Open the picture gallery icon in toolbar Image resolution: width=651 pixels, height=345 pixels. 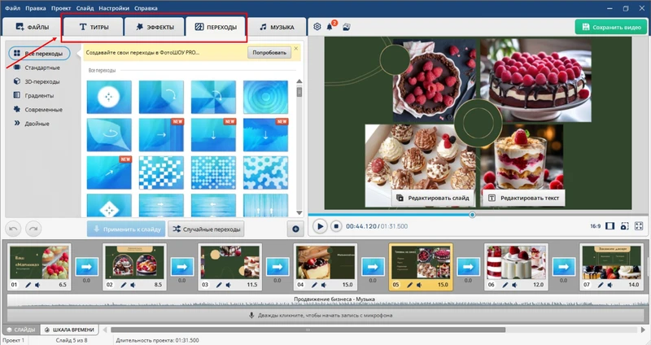pos(347,27)
